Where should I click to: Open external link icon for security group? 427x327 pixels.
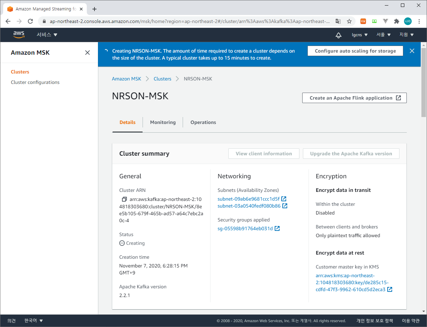coord(277,228)
